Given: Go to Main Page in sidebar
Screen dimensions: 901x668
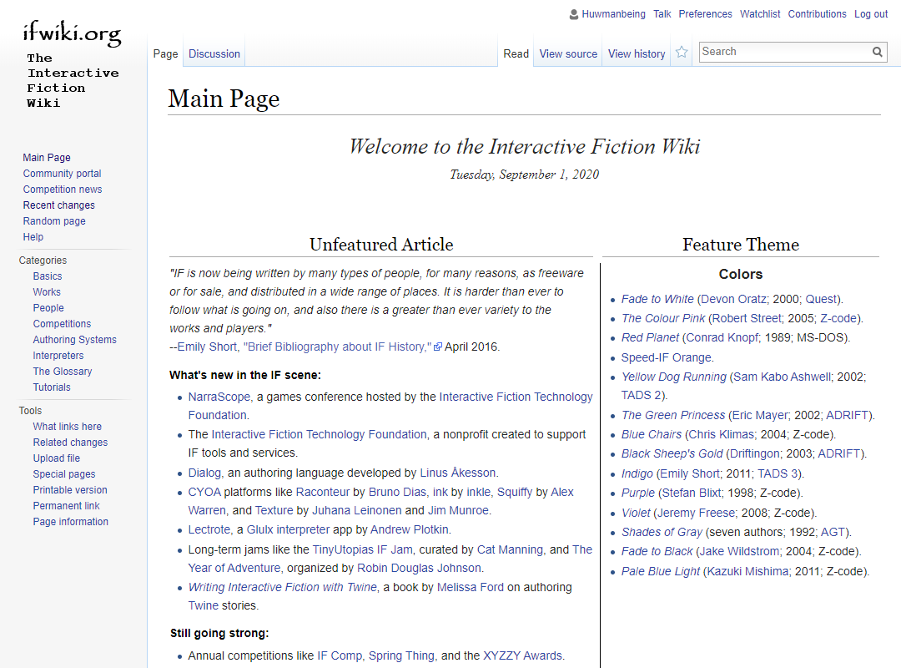Looking at the screenshot, I should (x=47, y=158).
